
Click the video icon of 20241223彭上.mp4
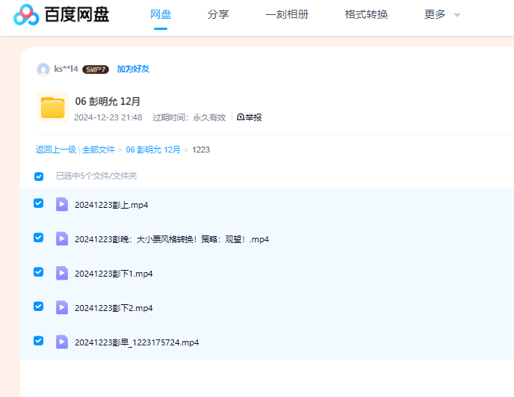62,204
